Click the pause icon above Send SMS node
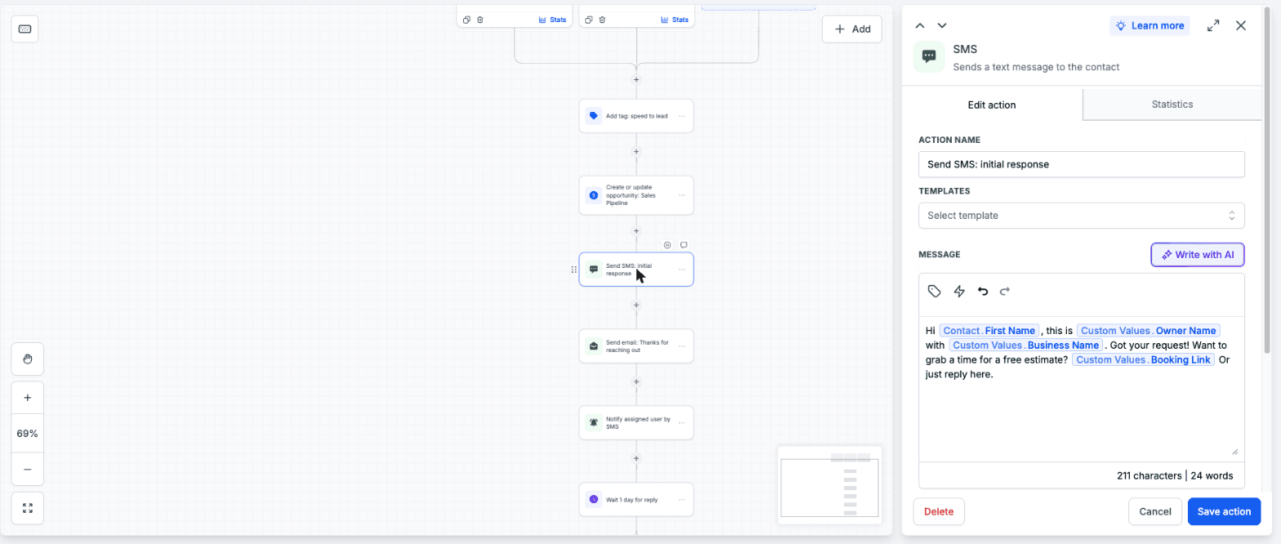This screenshot has height=544, width=1281. tap(667, 245)
